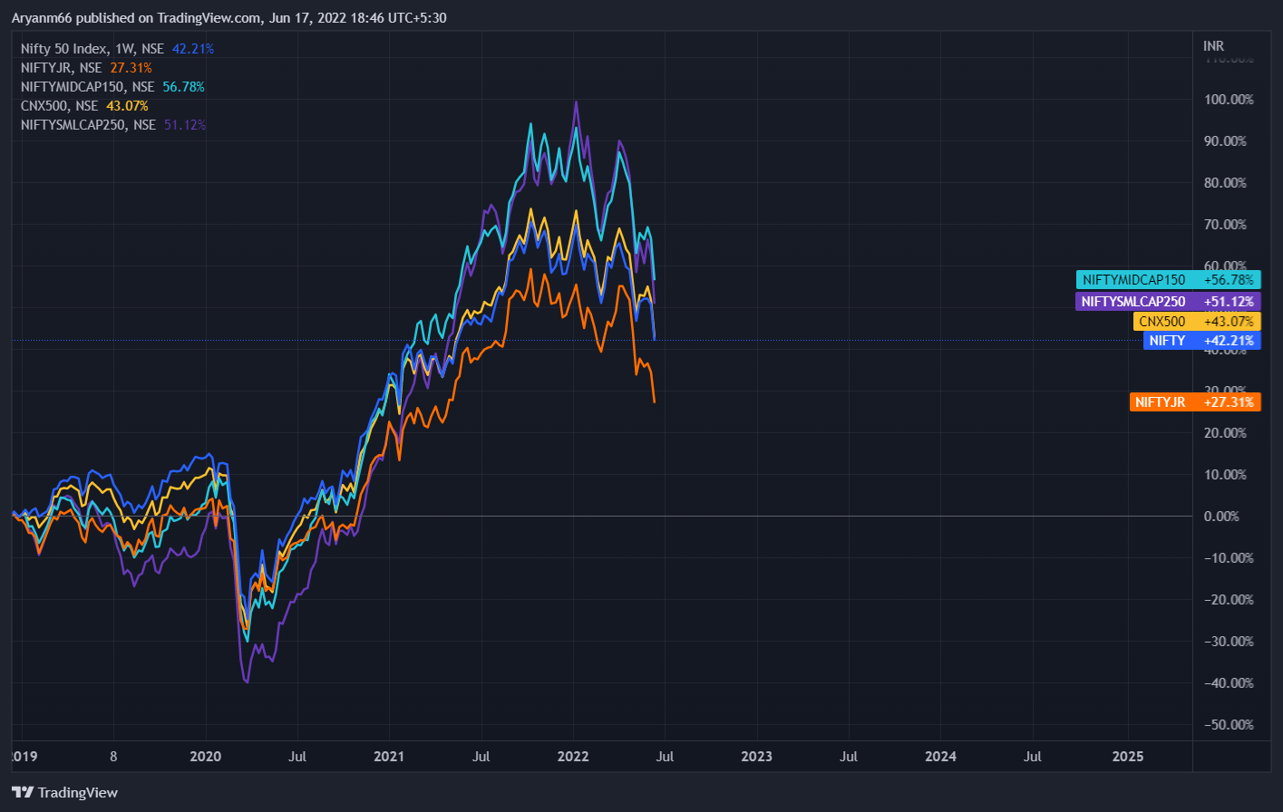Screen dimensions: 1283x812
Task: Select the NIFTYMIDCAP150, NSE legend entry
Action: click(x=112, y=87)
